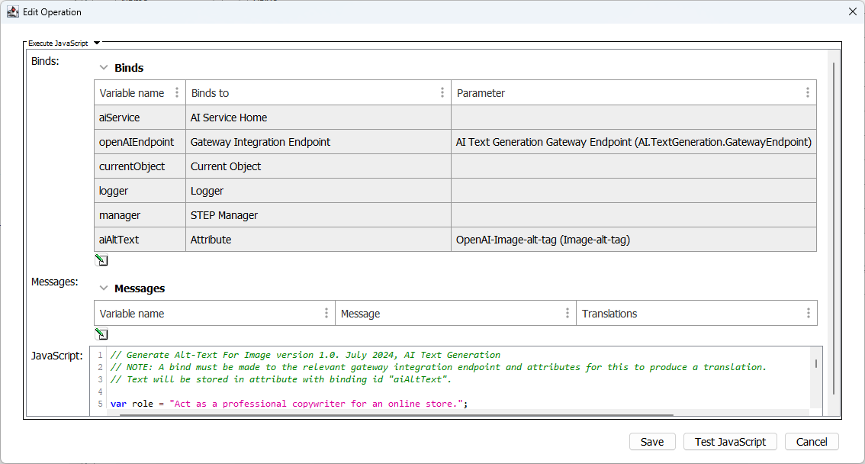Open Message column options menu
Viewport: 865px width, 464px height.
(x=568, y=313)
